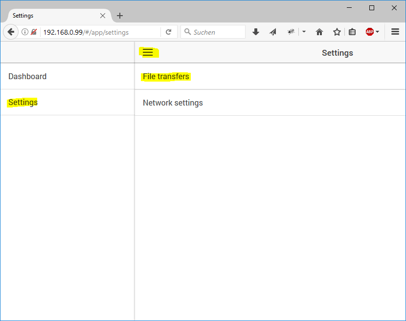The height and width of the screenshot is (321, 406).
Task: Open the File transfers settings entry
Action: (x=166, y=77)
